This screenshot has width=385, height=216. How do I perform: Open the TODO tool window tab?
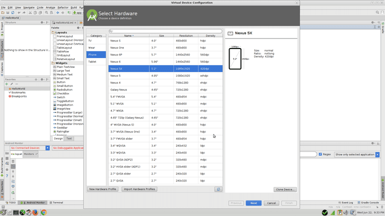click(11, 203)
